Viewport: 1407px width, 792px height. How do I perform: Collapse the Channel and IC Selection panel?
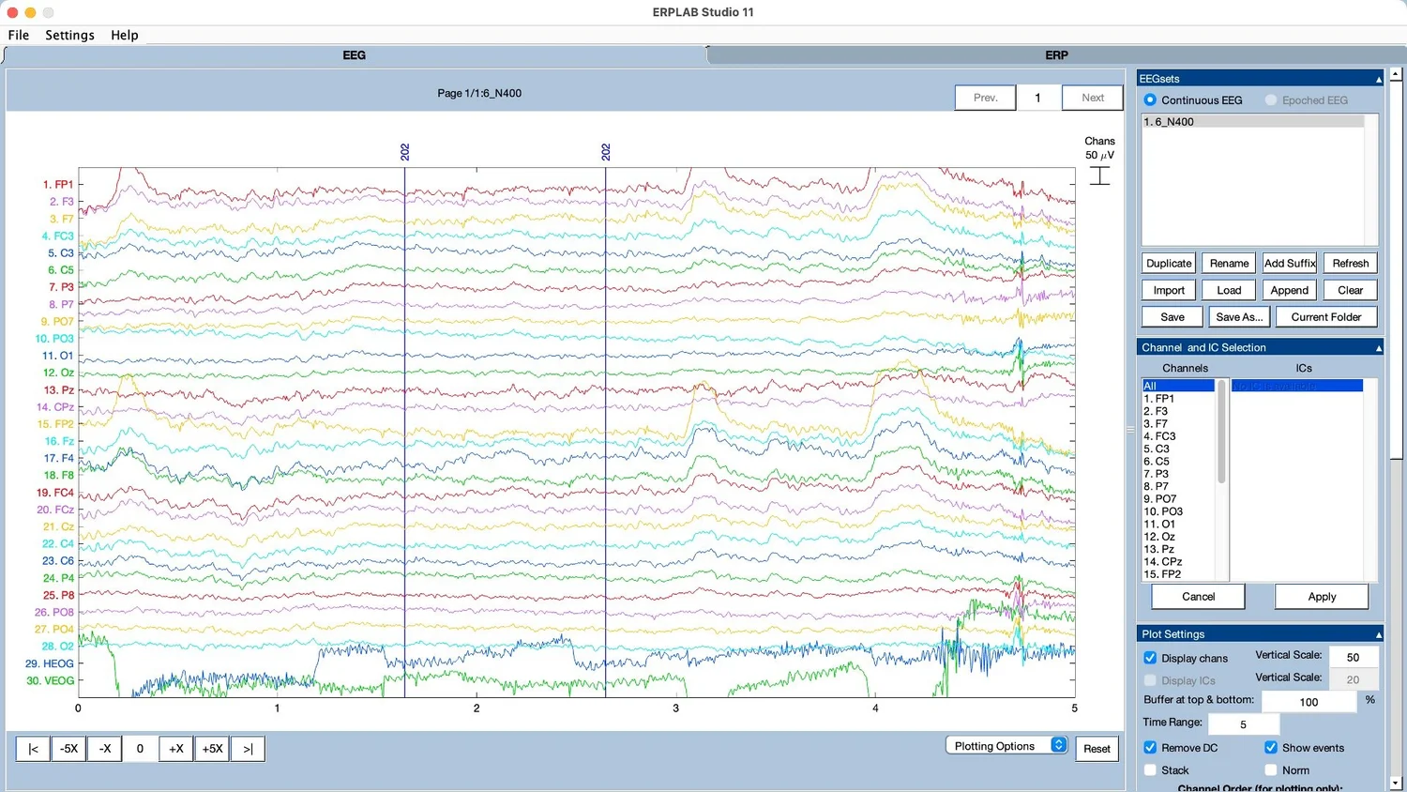[x=1378, y=348]
